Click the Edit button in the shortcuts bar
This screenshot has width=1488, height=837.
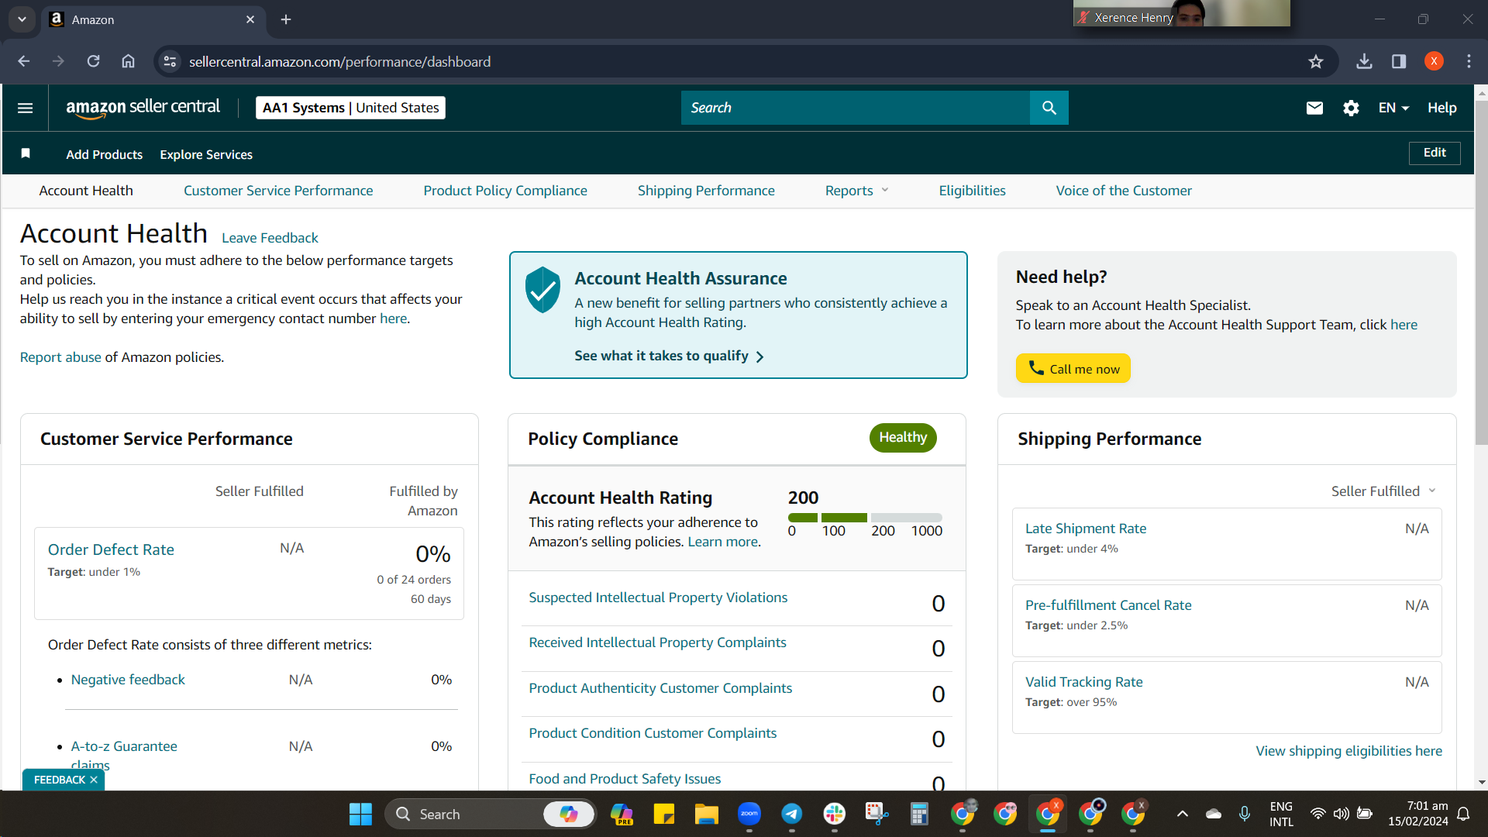1435,153
